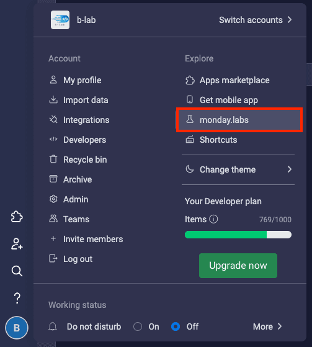Expand Switch accounts chevron
312x347 pixels.
click(290, 20)
